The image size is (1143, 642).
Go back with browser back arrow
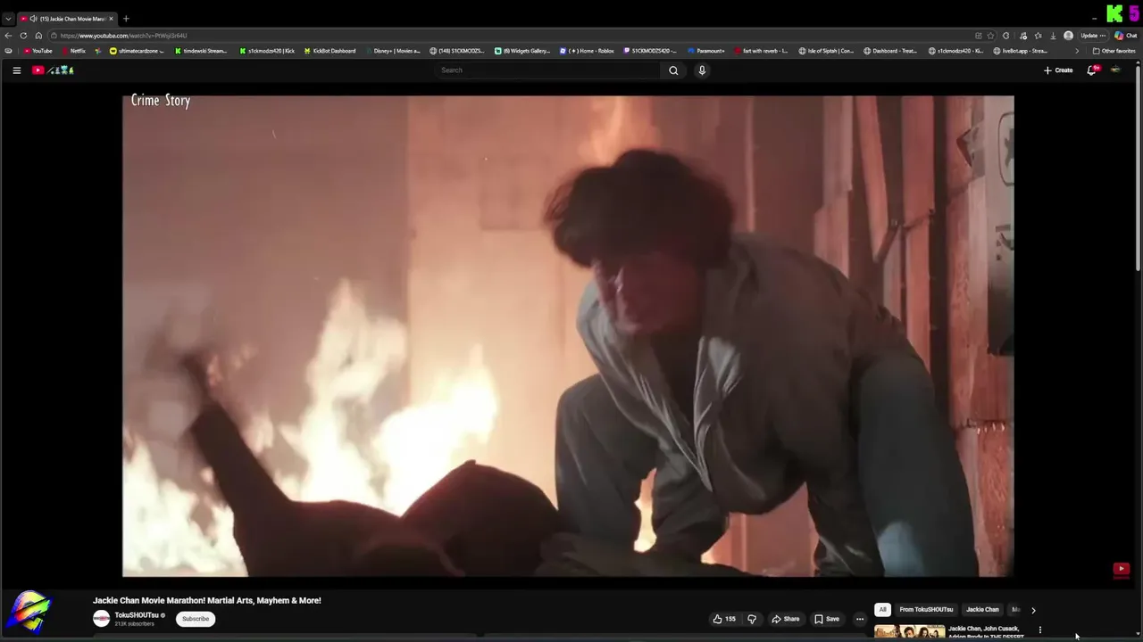click(8, 36)
